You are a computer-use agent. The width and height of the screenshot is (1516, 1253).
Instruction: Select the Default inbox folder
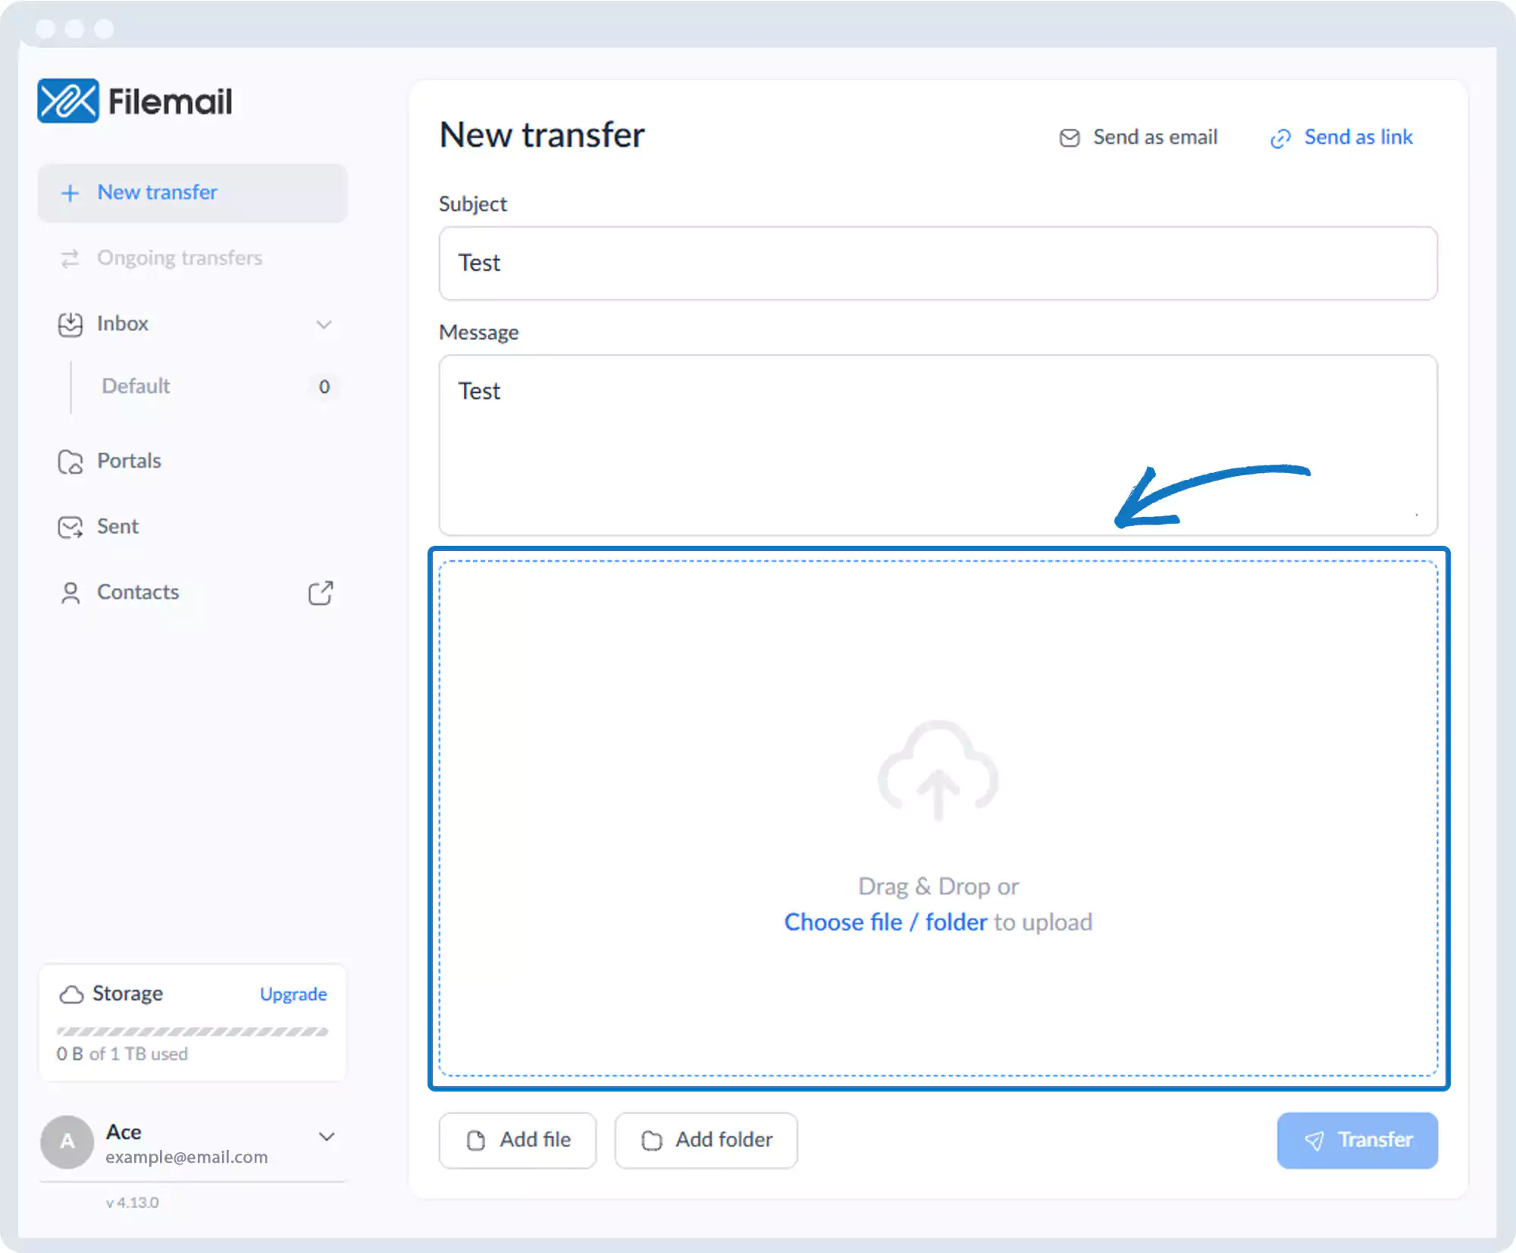pos(136,386)
